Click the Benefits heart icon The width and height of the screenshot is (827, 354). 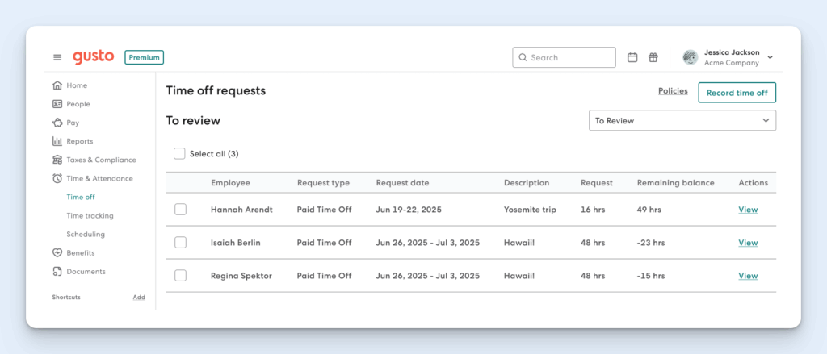click(x=57, y=253)
